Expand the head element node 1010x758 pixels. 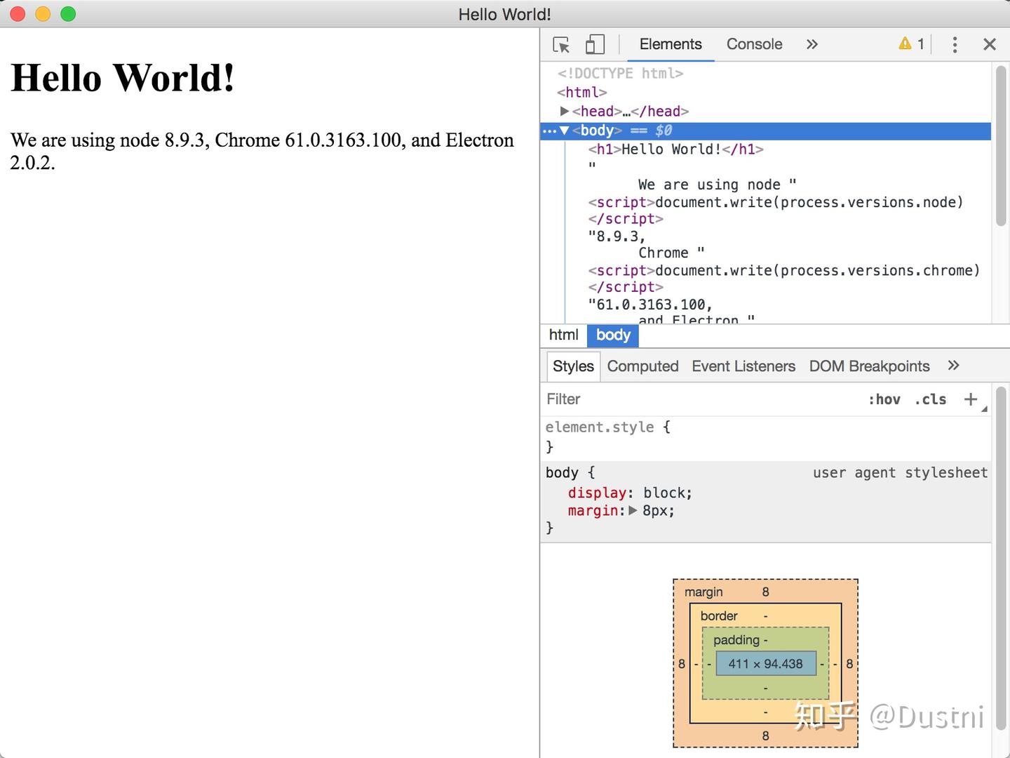565,112
